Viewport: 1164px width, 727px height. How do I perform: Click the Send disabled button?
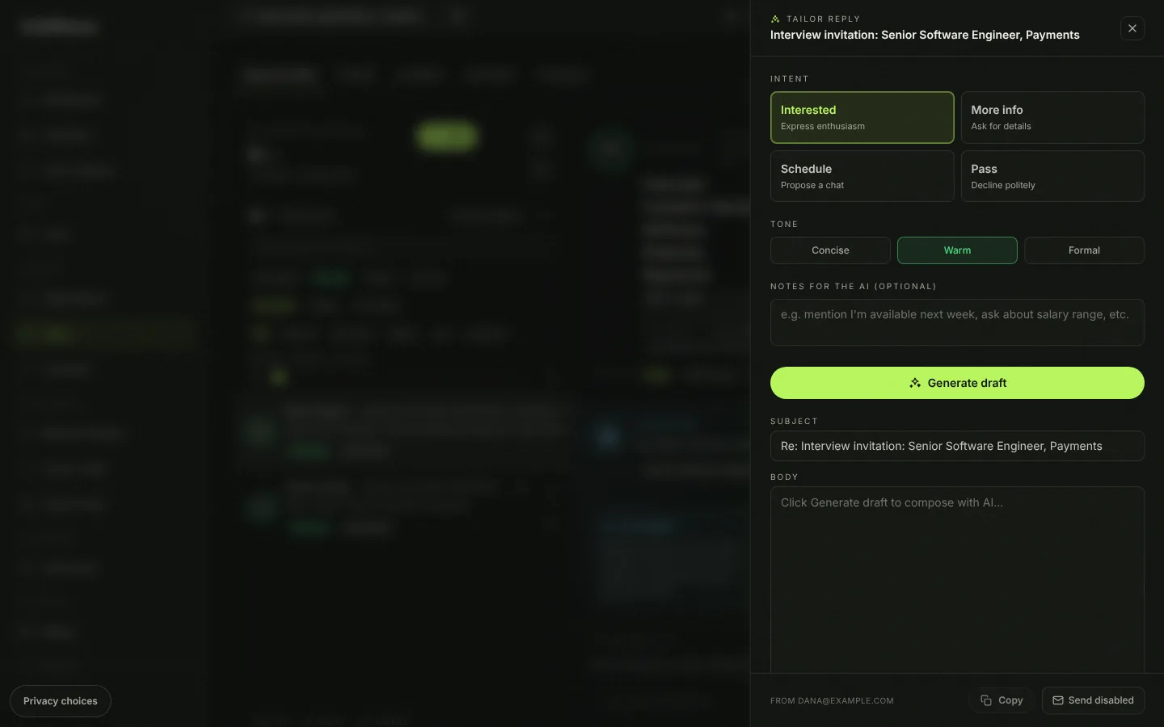click(x=1093, y=700)
